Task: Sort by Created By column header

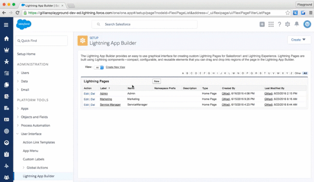Action: [x=228, y=88]
